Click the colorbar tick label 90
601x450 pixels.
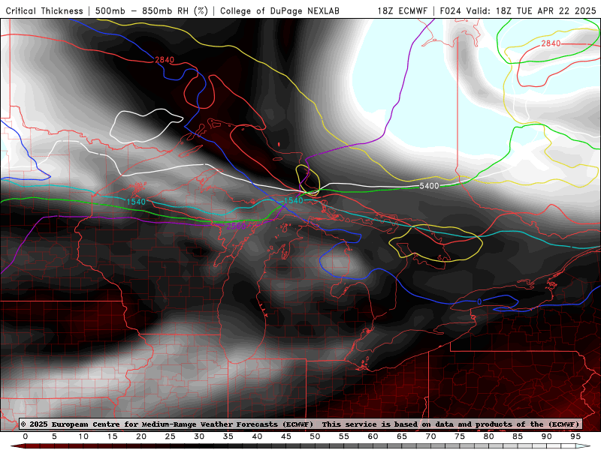[x=547, y=436]
